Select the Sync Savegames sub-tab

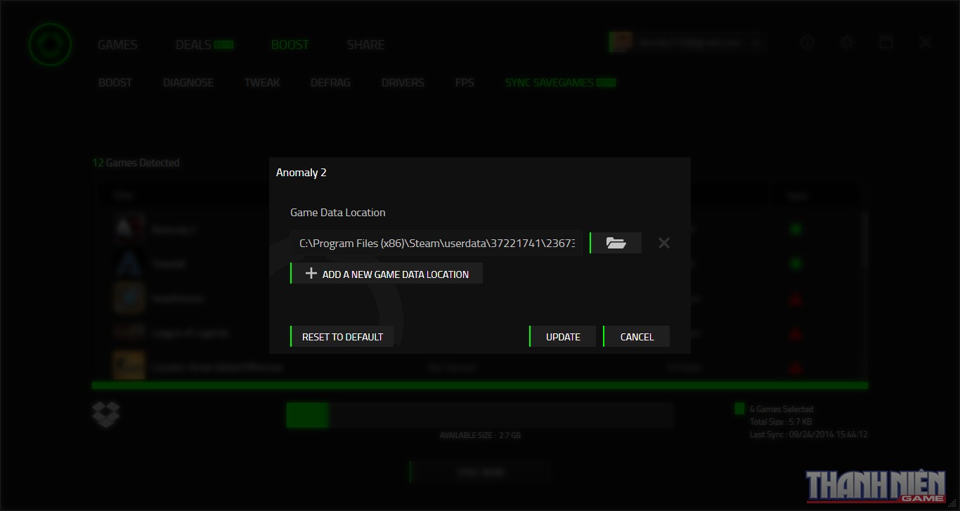pyautogui.click(x=550, y=82)
